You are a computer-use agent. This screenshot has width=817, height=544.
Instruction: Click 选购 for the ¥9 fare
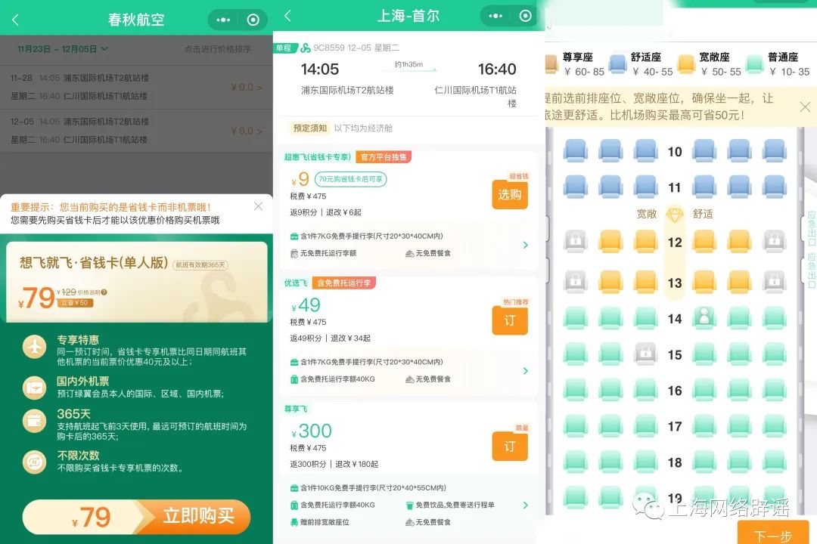pos(510,195)
